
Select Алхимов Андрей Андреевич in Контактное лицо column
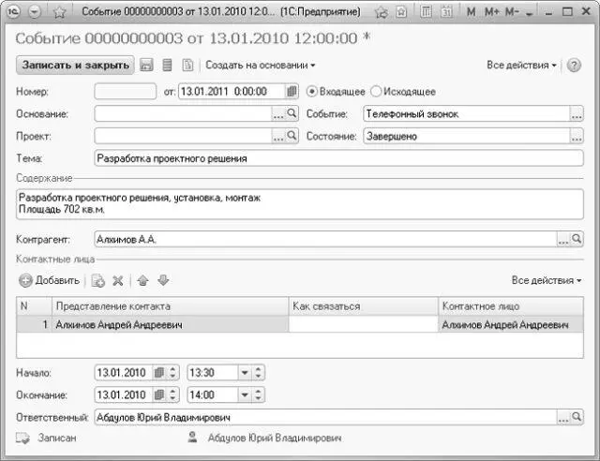pos(511,324)
